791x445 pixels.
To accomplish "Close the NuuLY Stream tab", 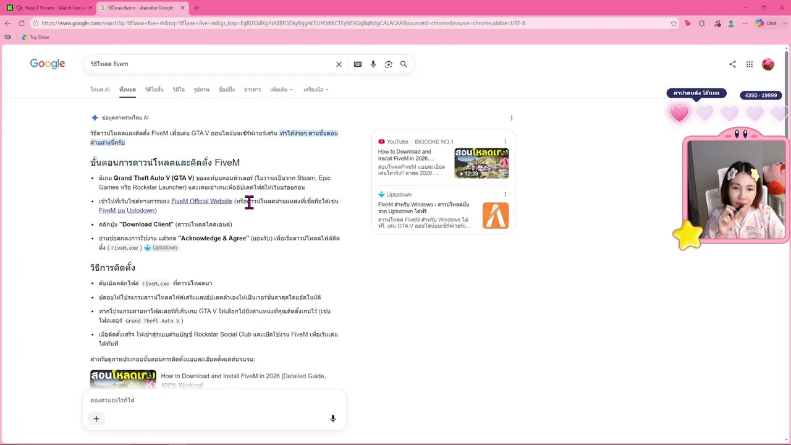I will (x=90, y=8).
